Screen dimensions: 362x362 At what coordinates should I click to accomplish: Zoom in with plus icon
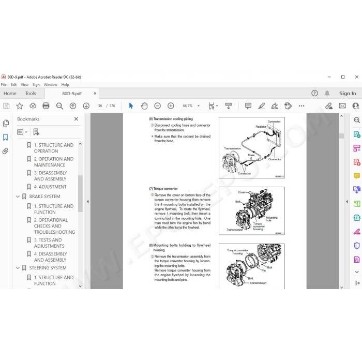[x=171, y=106]
